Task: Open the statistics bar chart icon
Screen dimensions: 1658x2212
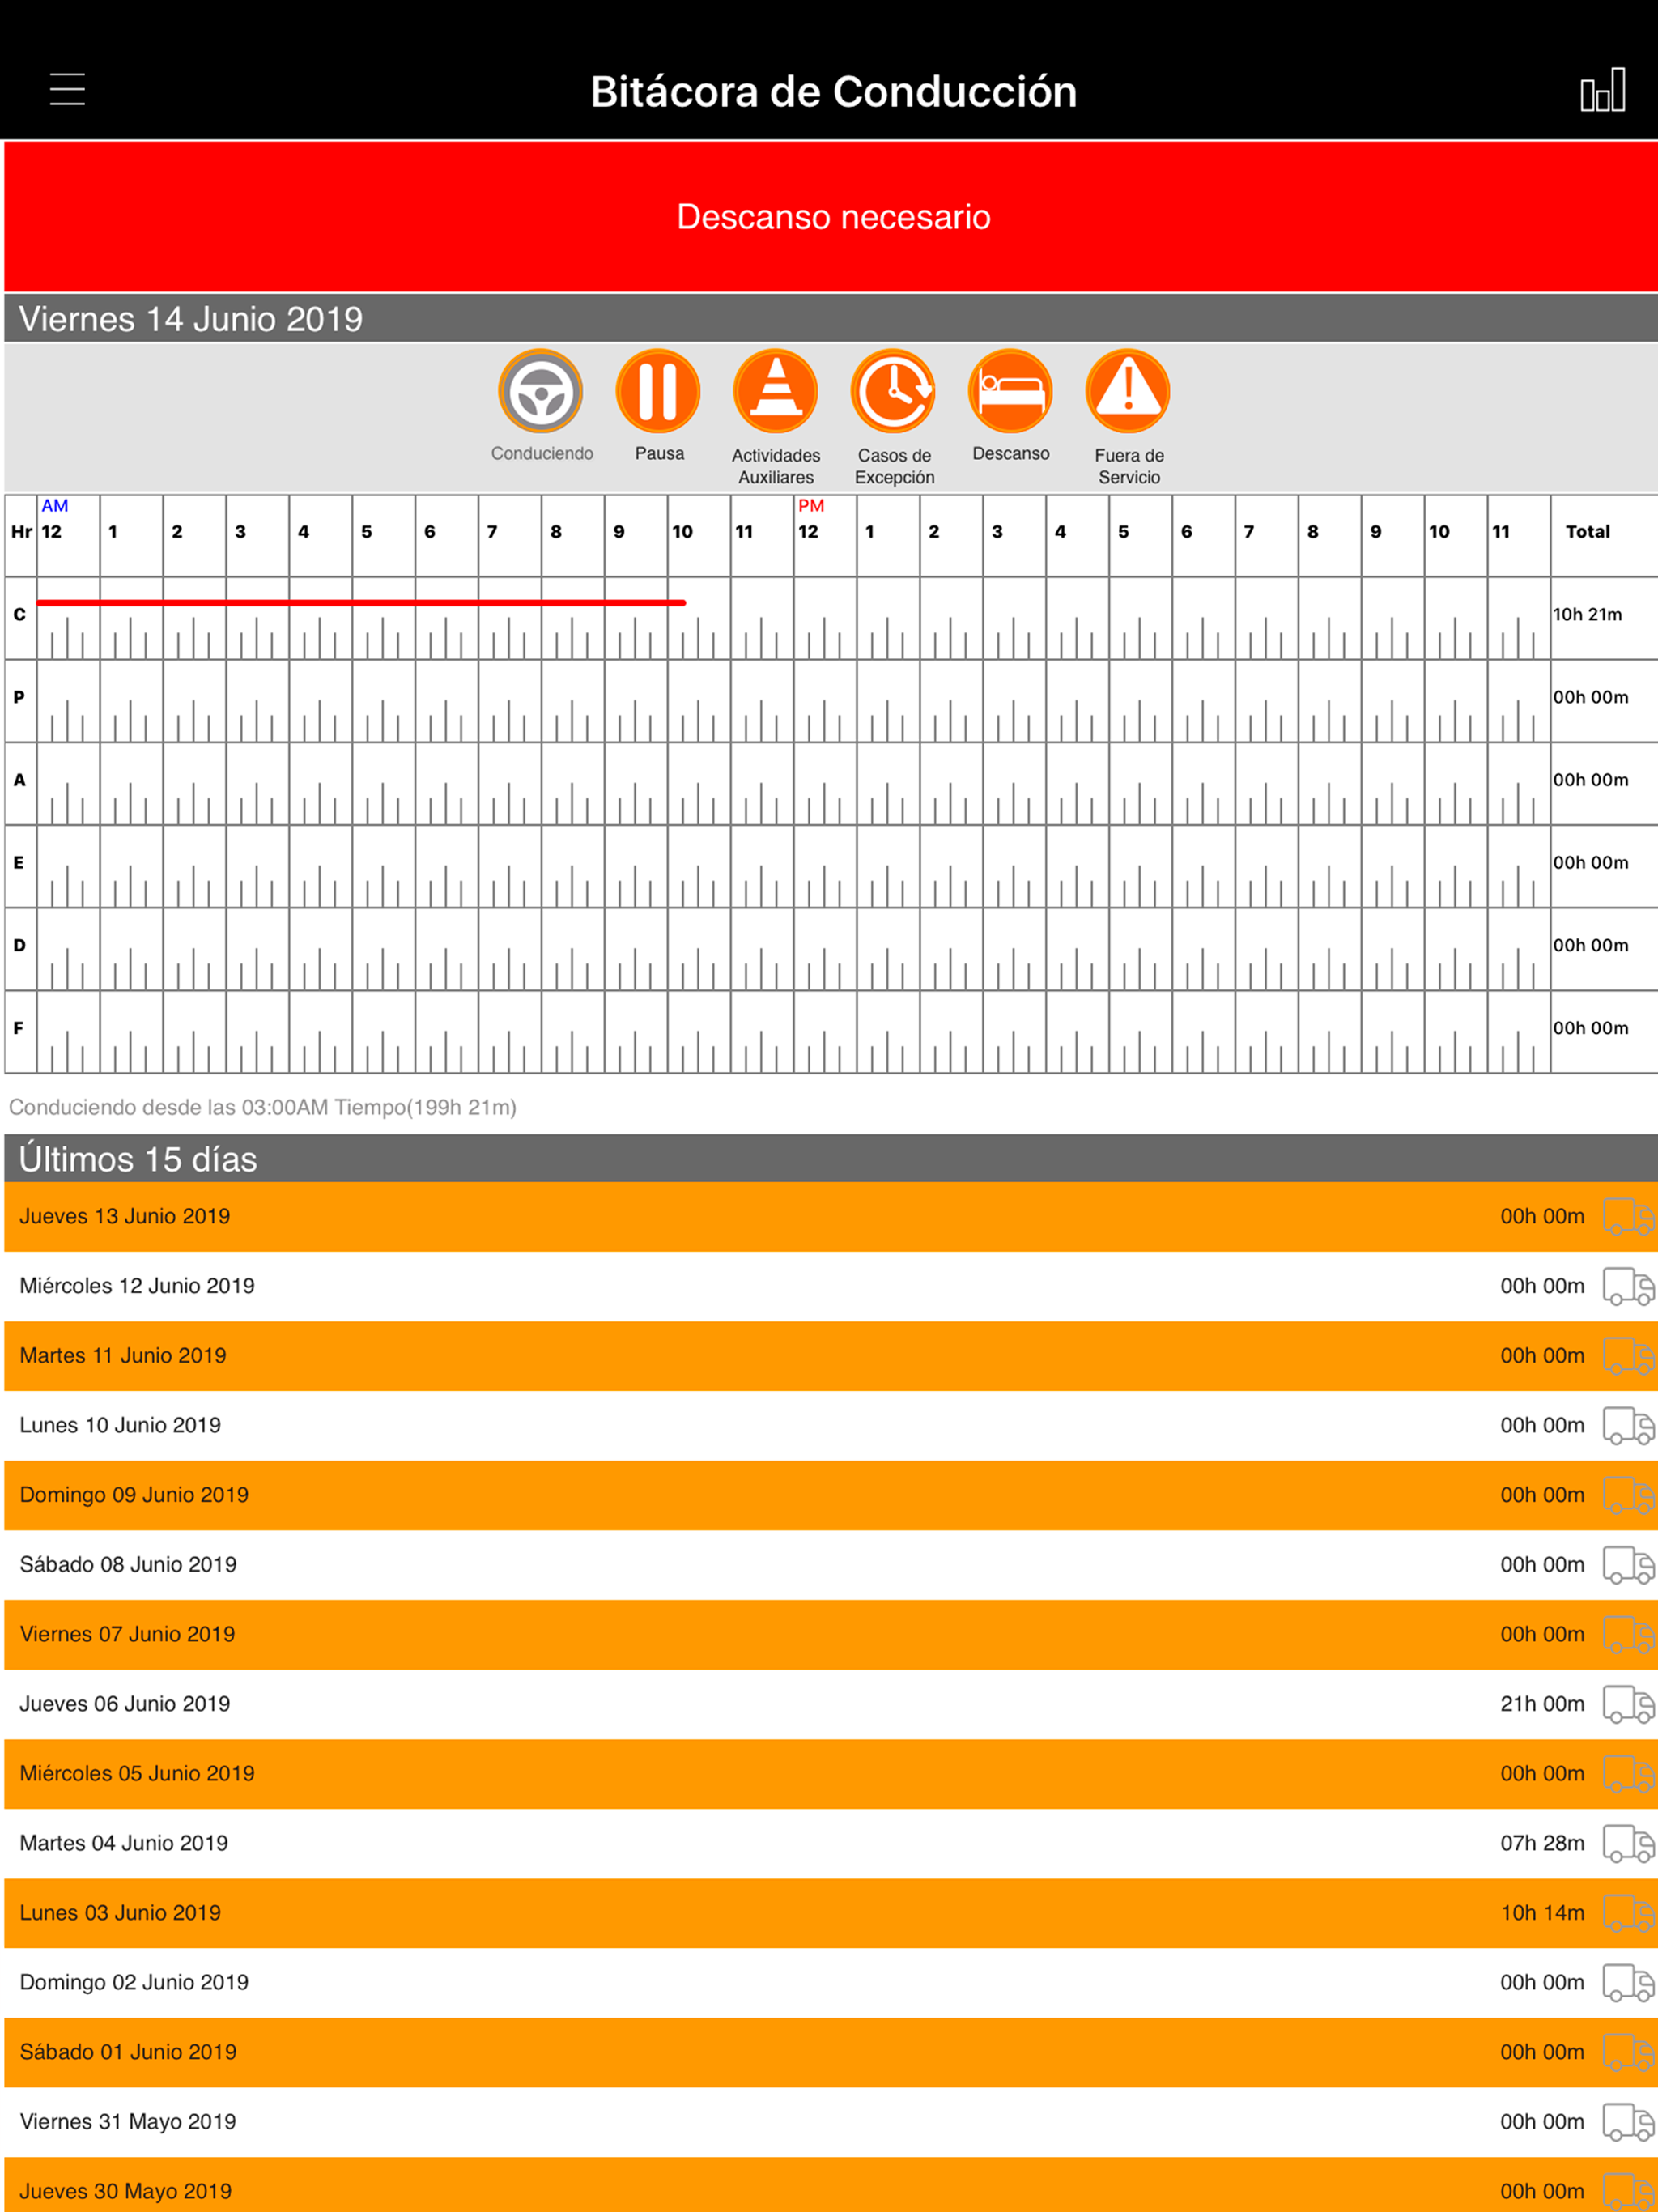Action: [x=1602, y=90]
